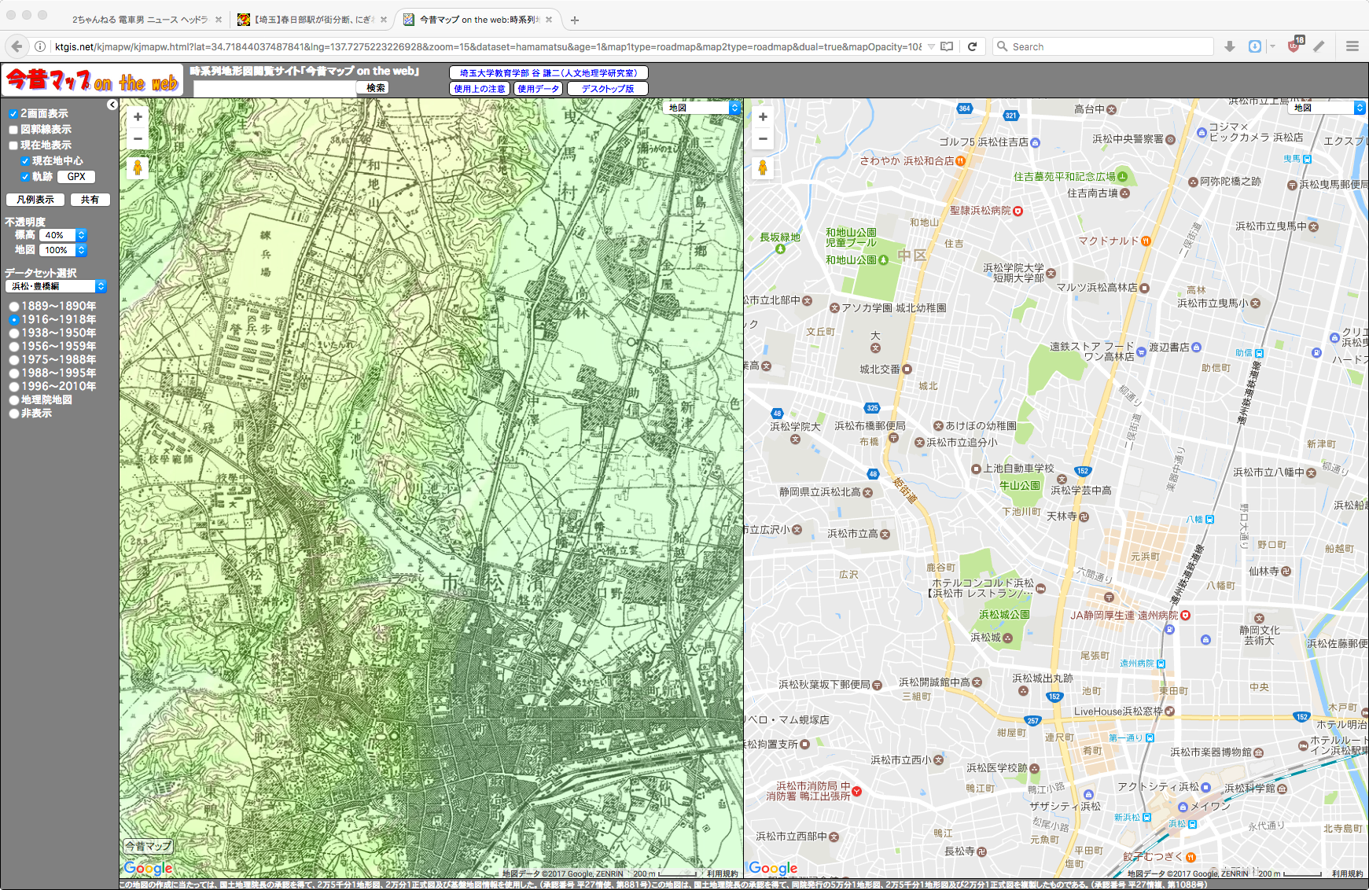The height and width of the screenshot is (890, 1369).
Task: Open the デスクトップ版 link button
Action: click(x=608, y=89)
